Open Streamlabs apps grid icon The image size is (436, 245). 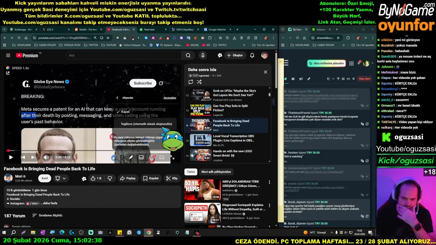pyautogui.click(x=351, y=63)
